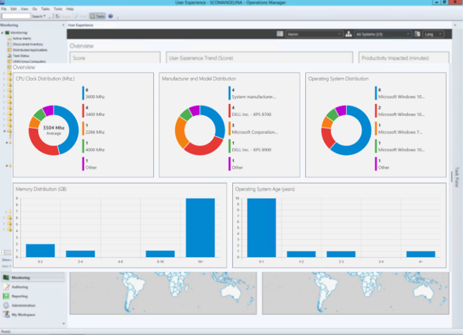Click the 4+ bar in Operating System Age
463x335 pixels.
tap(420, 254)
